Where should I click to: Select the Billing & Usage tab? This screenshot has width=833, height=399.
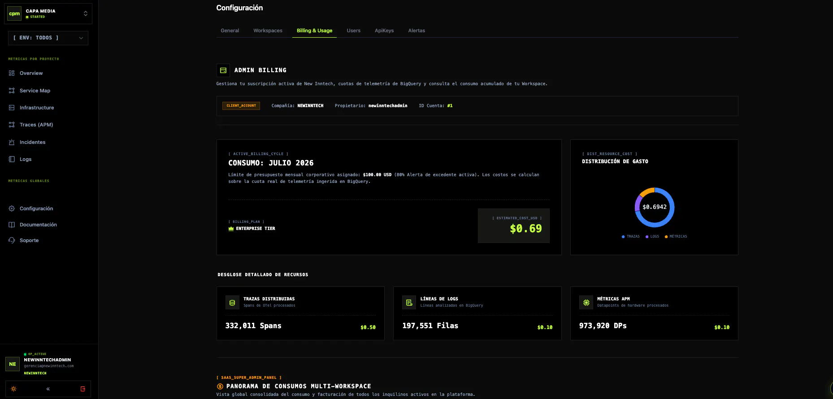(314, 30)
